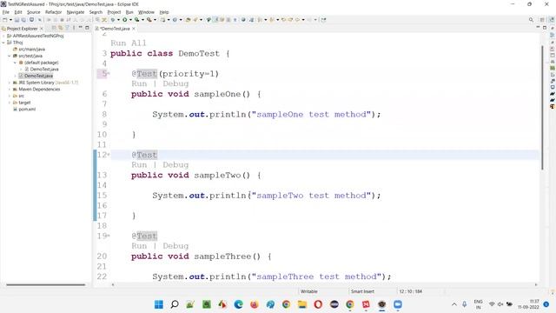Open the Navigate menu
Screen dimensions: 556x313
[76, 12]
